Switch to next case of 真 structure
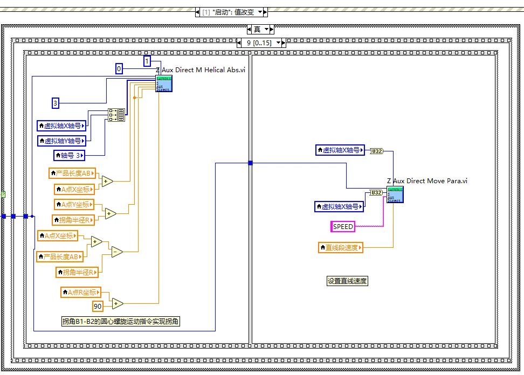The width and height of the screenshot is (524, 375). pyautogui.click(x=272, y=30)
